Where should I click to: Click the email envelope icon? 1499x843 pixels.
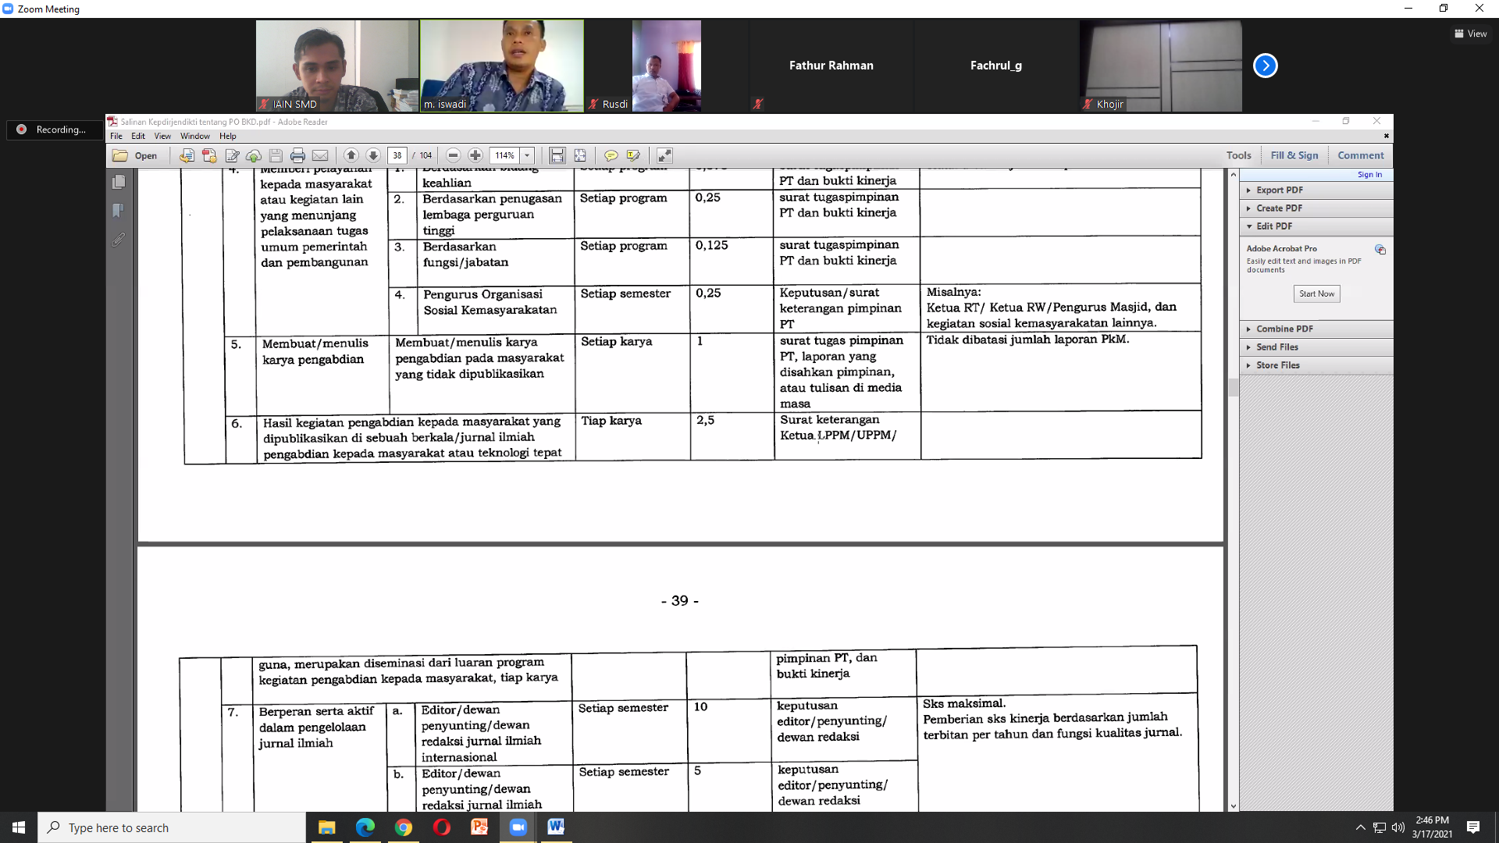pyautogui.click(x=320, y=155)
